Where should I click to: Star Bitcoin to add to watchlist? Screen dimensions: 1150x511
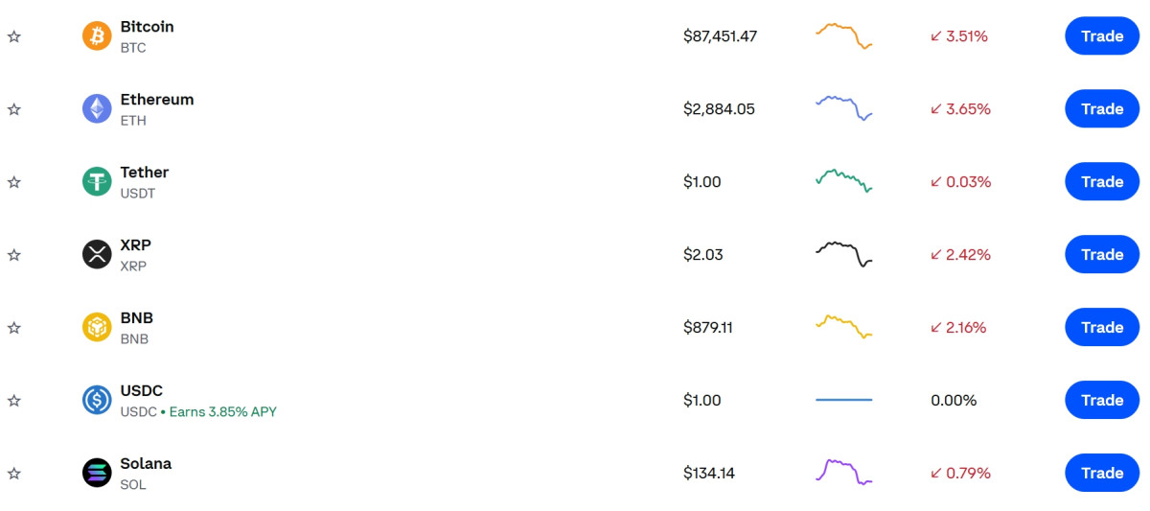pos(14,36)
